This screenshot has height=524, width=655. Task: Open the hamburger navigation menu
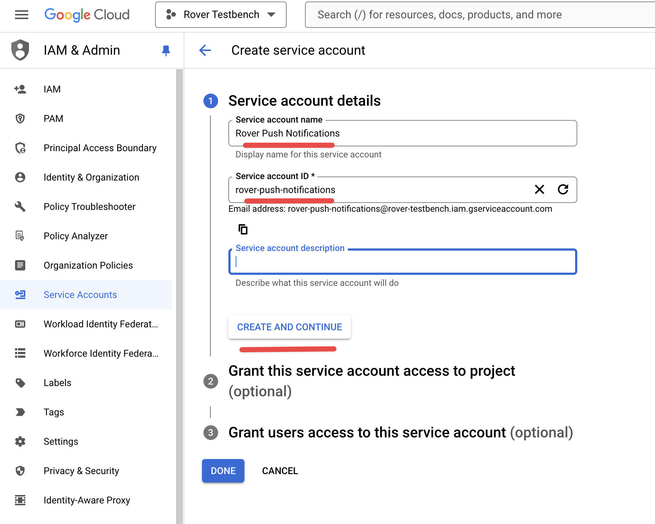[22, 15]
